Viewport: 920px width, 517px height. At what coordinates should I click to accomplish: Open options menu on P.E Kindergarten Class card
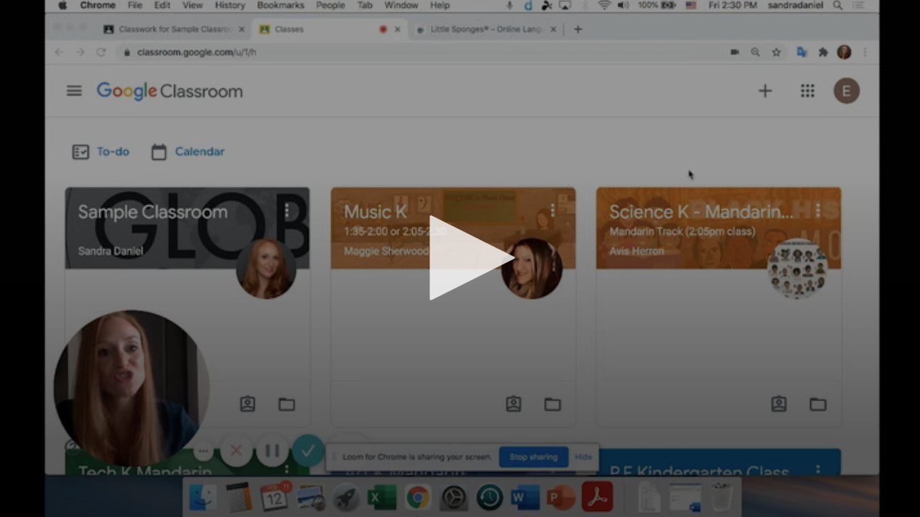tap(818, 470)
